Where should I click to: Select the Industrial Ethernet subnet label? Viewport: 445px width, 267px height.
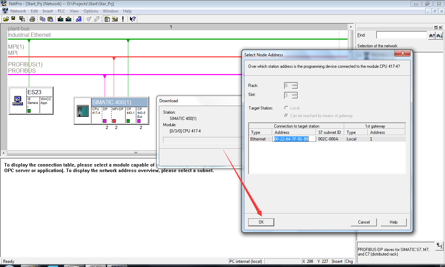(x=29, y=35)
